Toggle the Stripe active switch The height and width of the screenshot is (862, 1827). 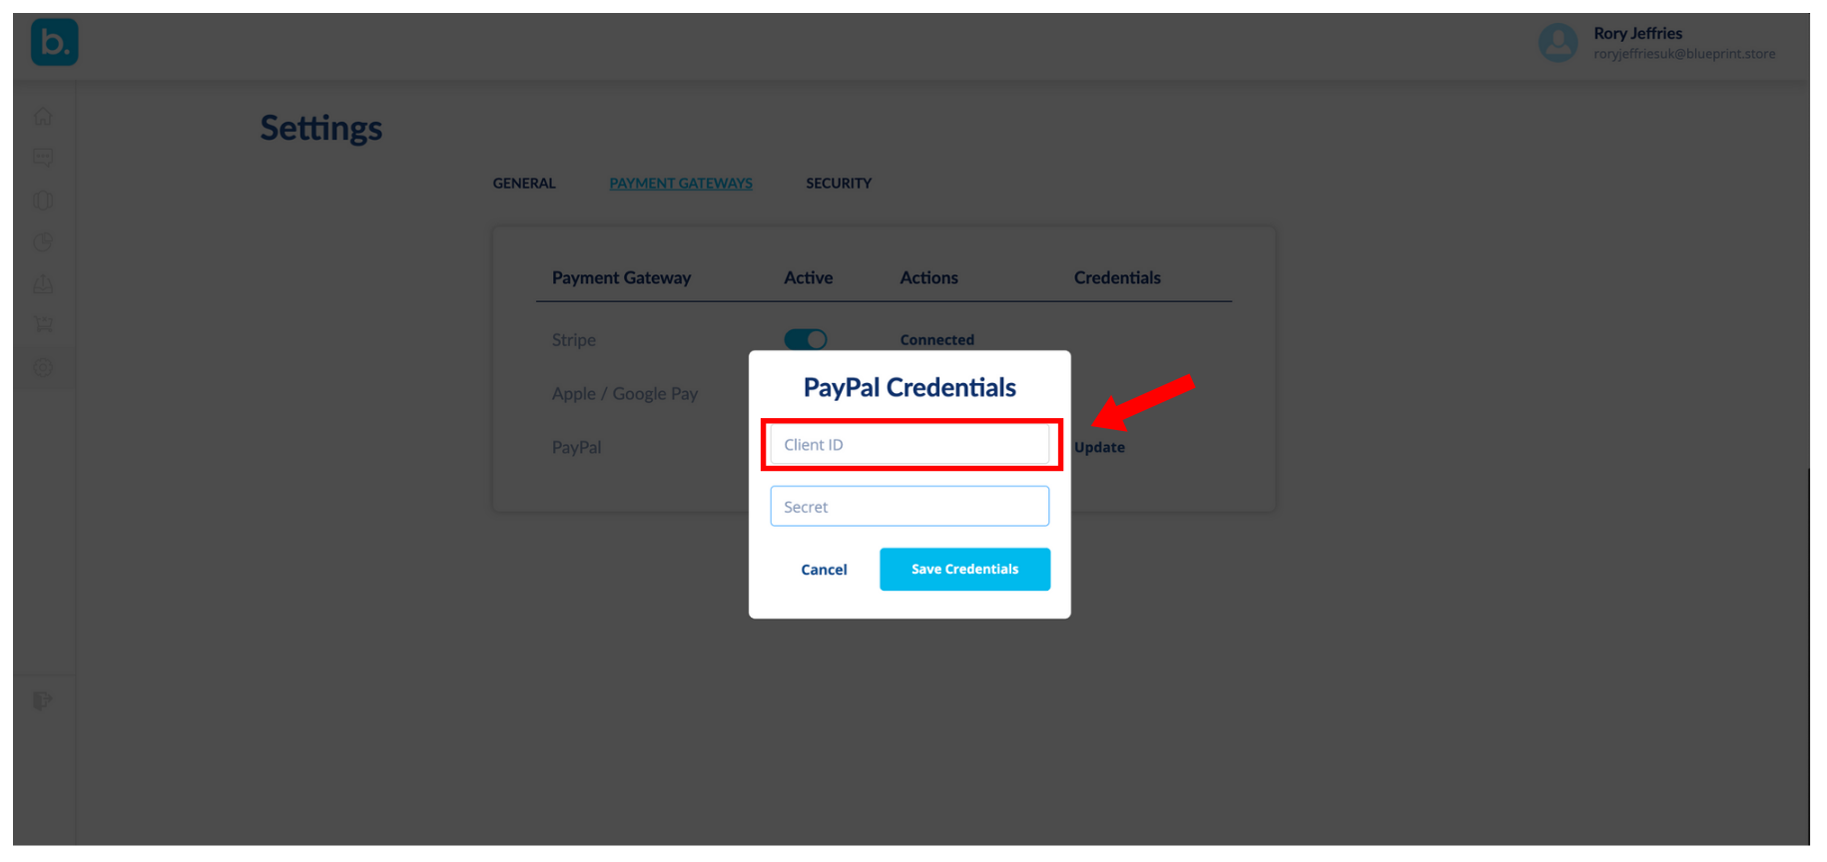point(806,339)
